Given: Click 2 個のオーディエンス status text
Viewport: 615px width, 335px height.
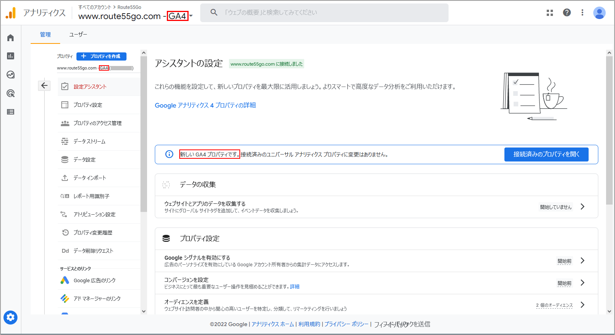Looking at the screenshot, I should [x=554, y=305].
